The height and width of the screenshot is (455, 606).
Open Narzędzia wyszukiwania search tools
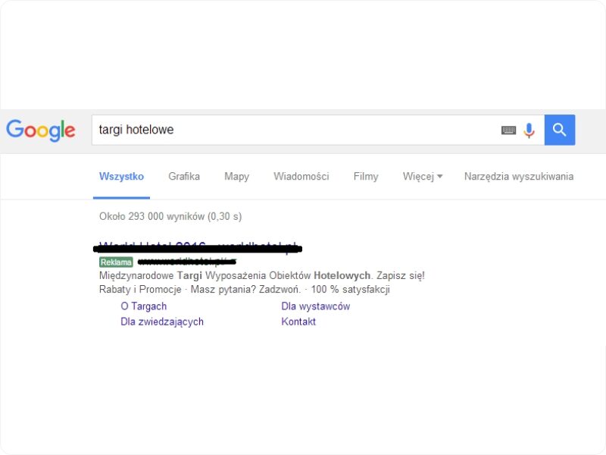coord(518,177)
